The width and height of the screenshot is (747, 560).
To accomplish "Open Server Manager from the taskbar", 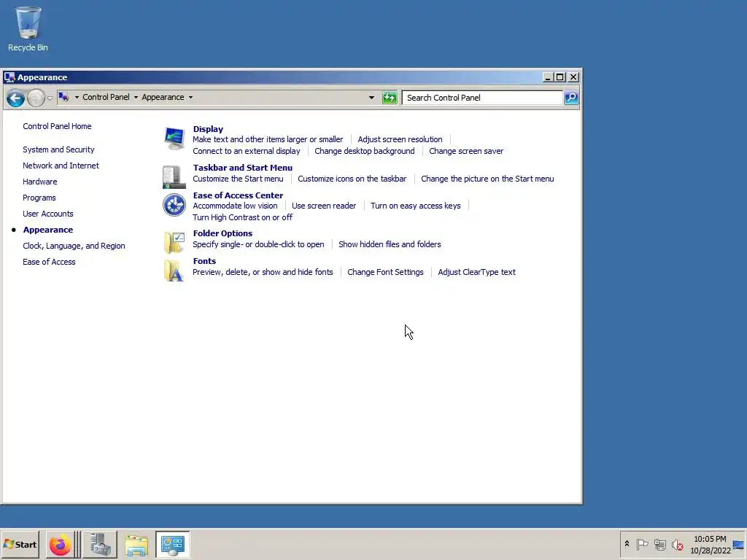I will tap(100, 545).
